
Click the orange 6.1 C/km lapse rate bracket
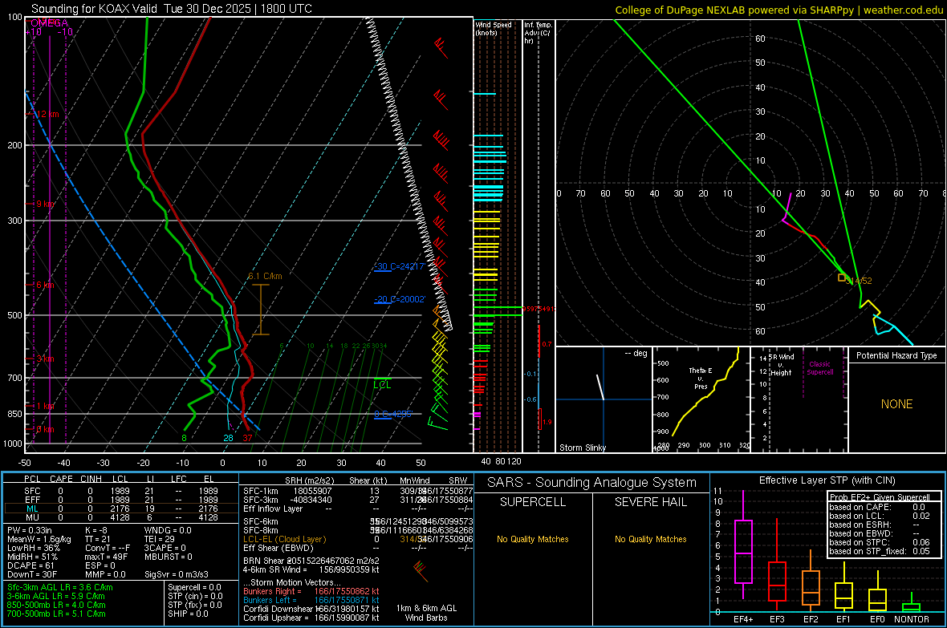click(261, 309)
